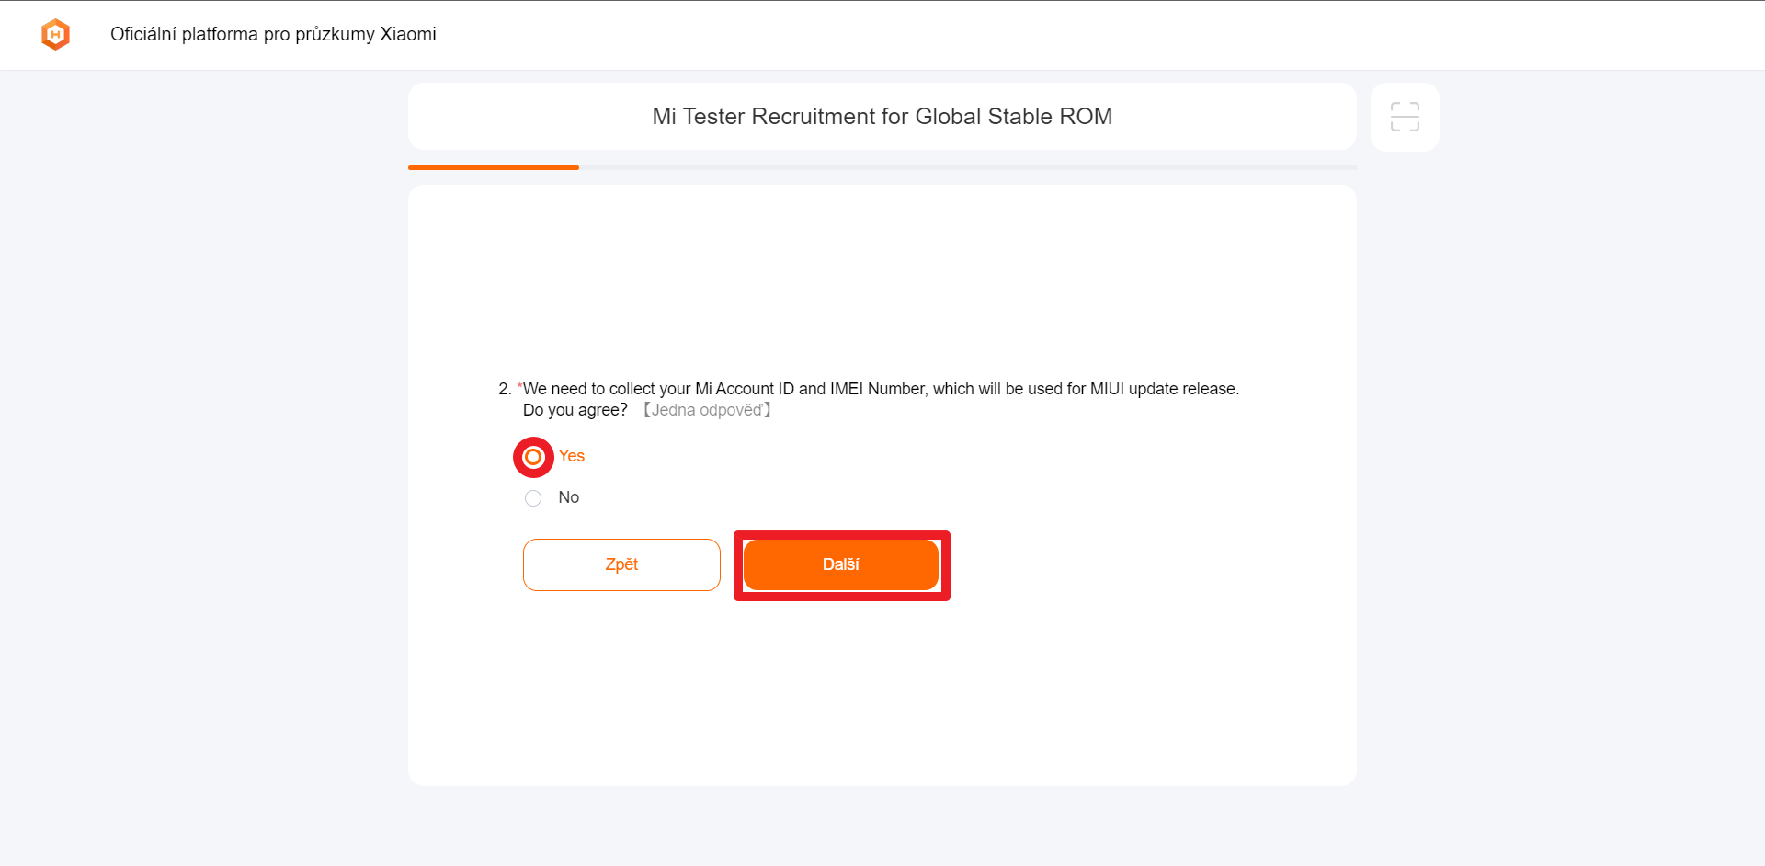Click the orange Xiaomi survey logo

[x=56, y=35]
